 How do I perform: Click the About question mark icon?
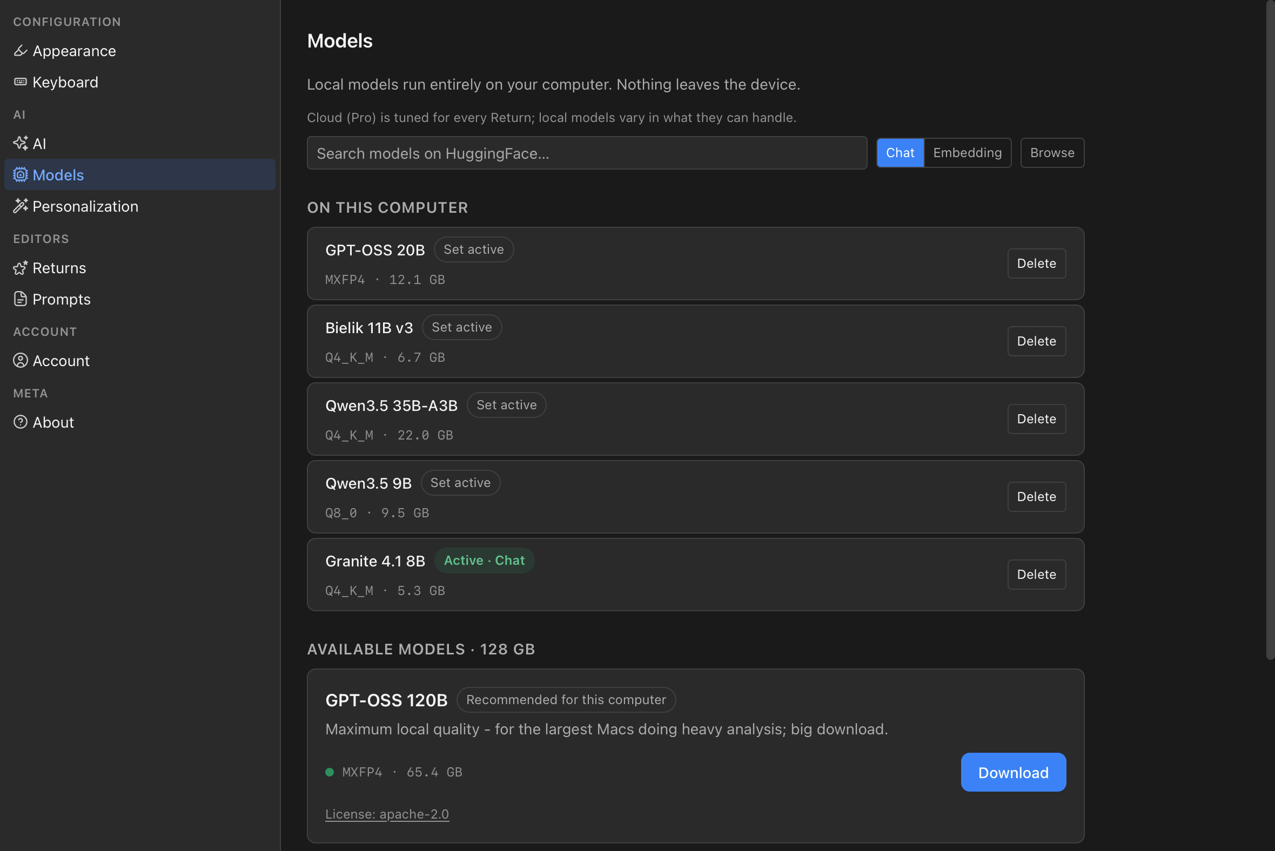pos(20,422)
